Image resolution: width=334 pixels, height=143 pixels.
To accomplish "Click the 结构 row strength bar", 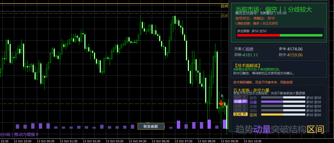I will click(283, 110).
